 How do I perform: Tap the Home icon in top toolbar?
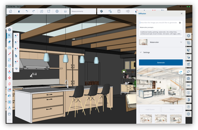10,11
